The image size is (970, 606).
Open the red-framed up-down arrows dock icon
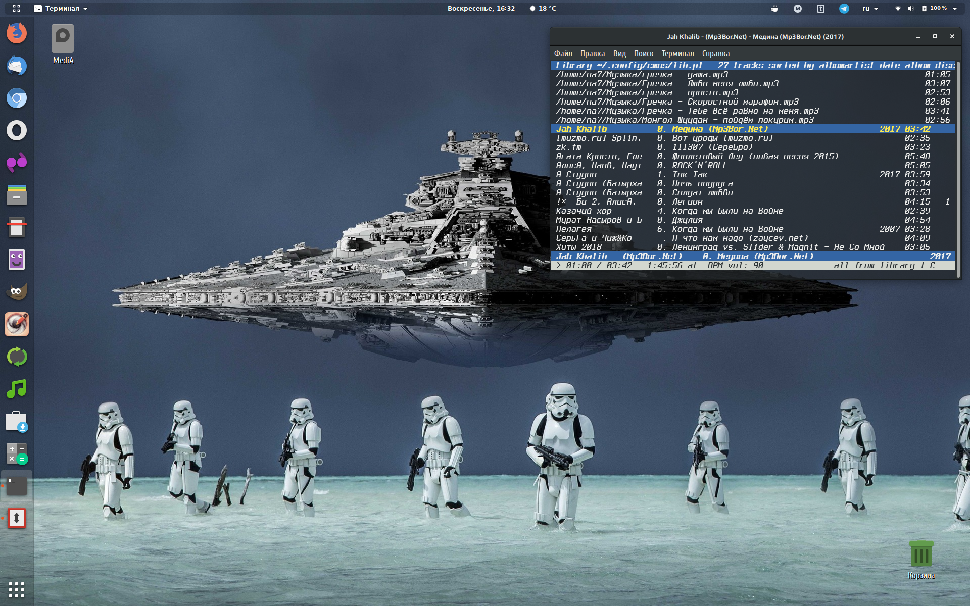[17, 518]
